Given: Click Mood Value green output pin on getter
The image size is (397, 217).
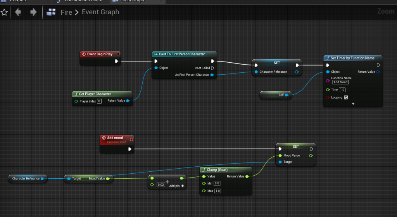Looking at the screenshot, I should click(108, 179).
